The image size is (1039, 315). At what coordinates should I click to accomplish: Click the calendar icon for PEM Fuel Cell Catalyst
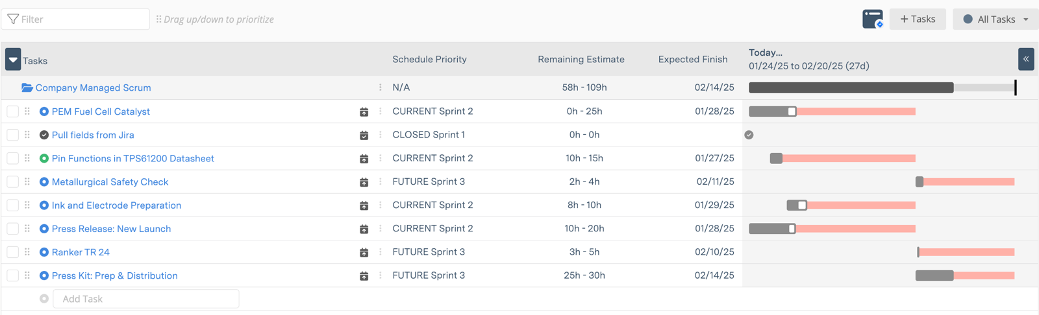pos(364,112)
